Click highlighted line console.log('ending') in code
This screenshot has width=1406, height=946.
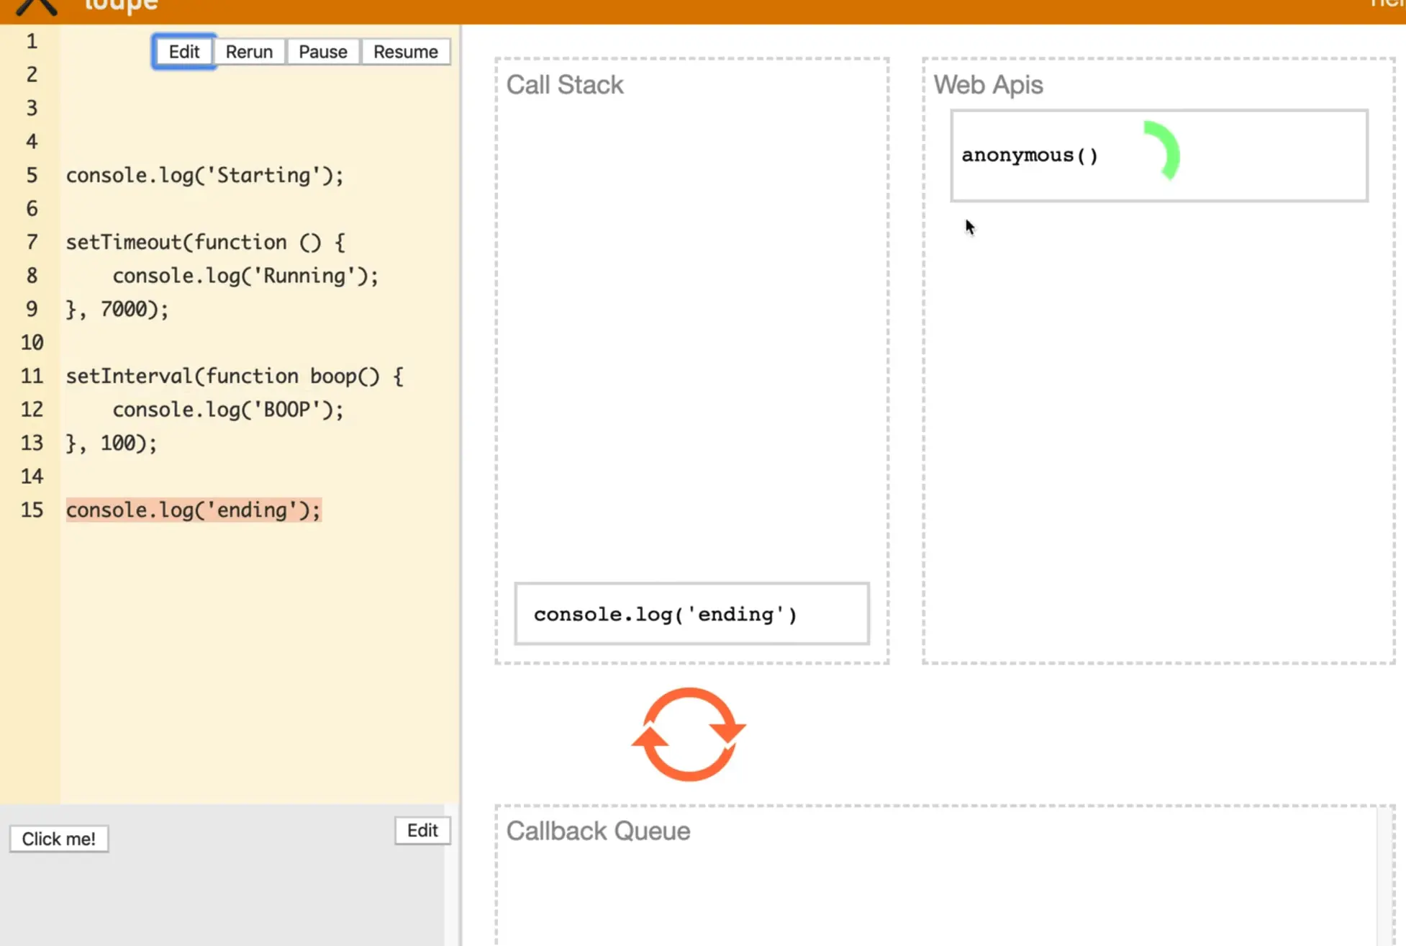[x=193, y=510]
